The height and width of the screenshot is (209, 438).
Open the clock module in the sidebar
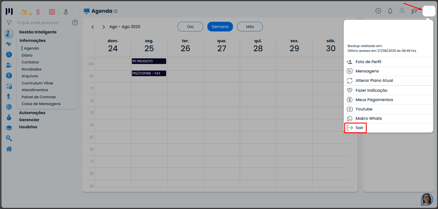pos(9,54)
